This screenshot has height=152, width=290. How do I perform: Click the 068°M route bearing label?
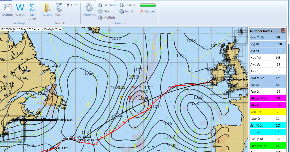[x=114, y=115]
